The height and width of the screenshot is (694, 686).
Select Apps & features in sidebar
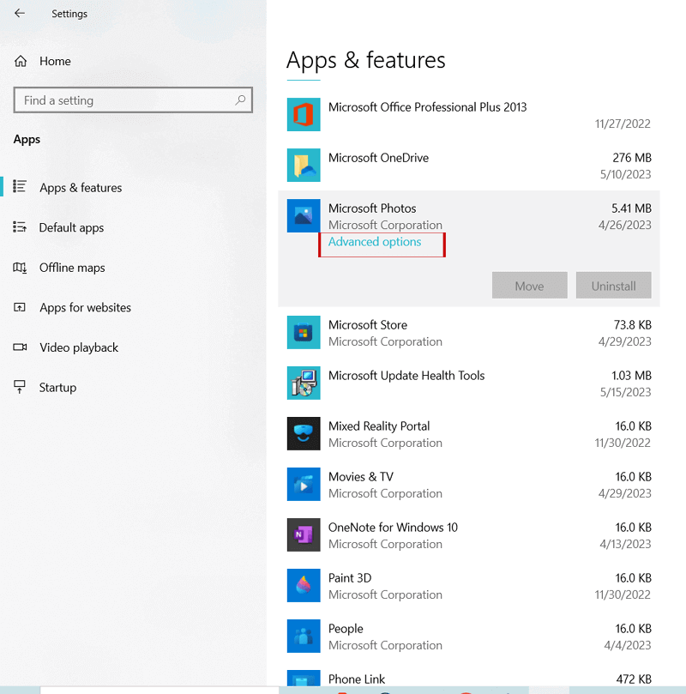(81, 188)
